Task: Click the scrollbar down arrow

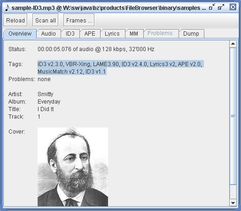Action: [x=233, y=203]
